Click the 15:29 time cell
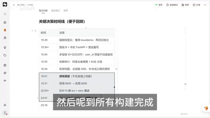Viewport: 210px width, 118px height. [x=48, y=40]
